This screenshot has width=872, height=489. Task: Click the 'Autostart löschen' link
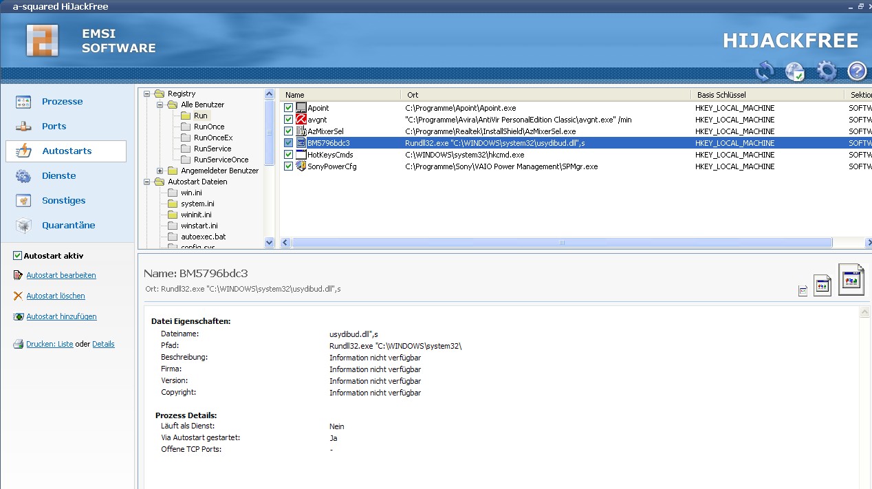point(56,296)
